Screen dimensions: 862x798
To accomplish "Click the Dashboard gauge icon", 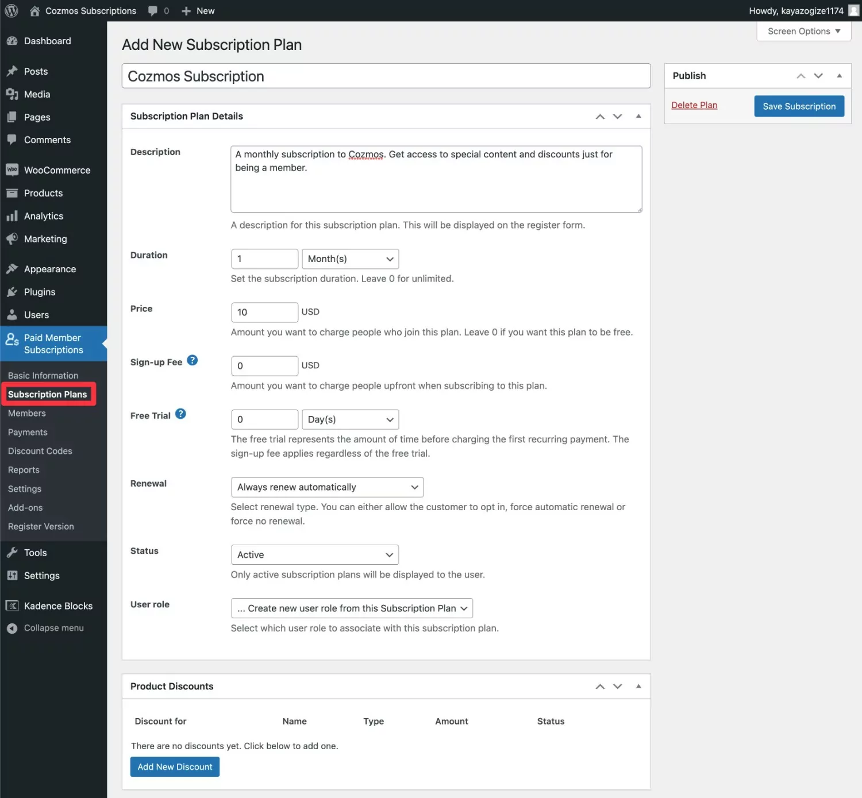I will 12,41.
